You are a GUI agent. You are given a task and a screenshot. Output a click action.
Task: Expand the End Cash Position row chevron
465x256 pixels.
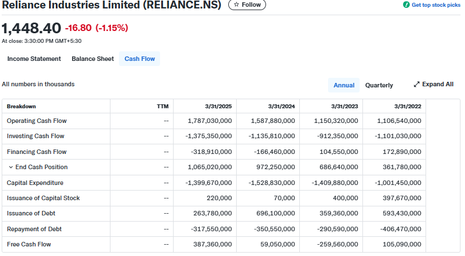point(11,167)
